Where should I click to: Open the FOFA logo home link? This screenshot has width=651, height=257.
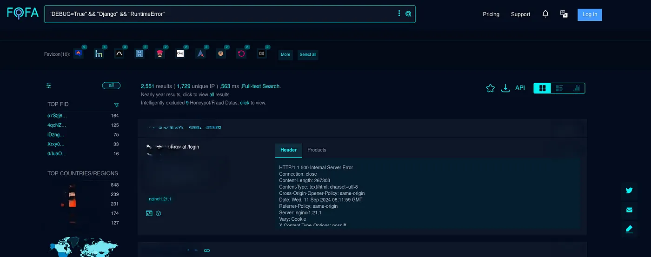[22, 13]
